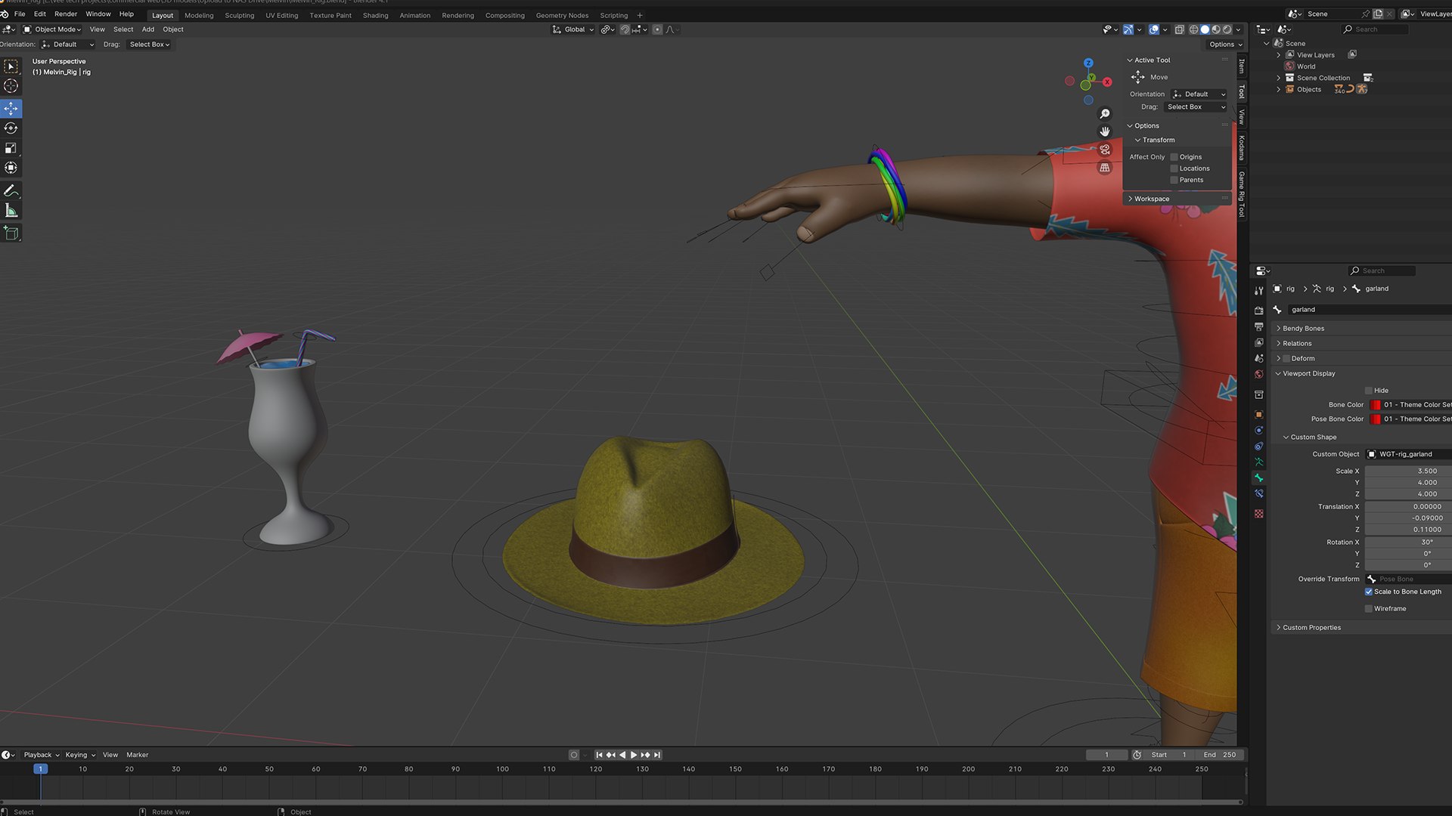Open Orientation Default dropdown in Active Tool
The width and height of the screenshot is (1452, 816).
point(1199,94)
